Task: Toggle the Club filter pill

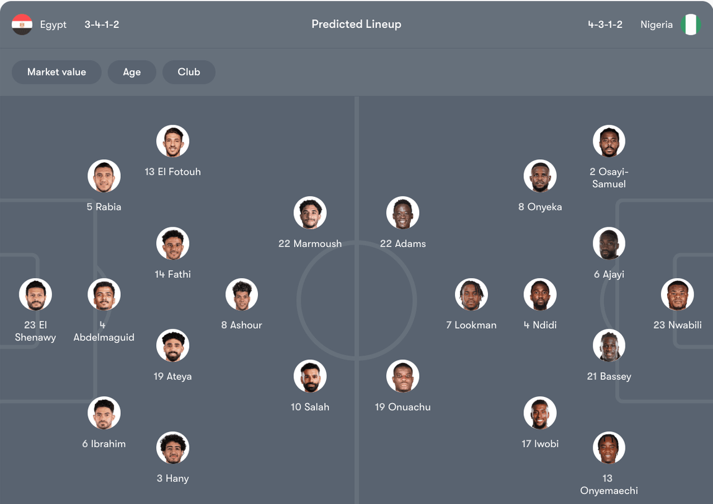Action: click(188, 72)
